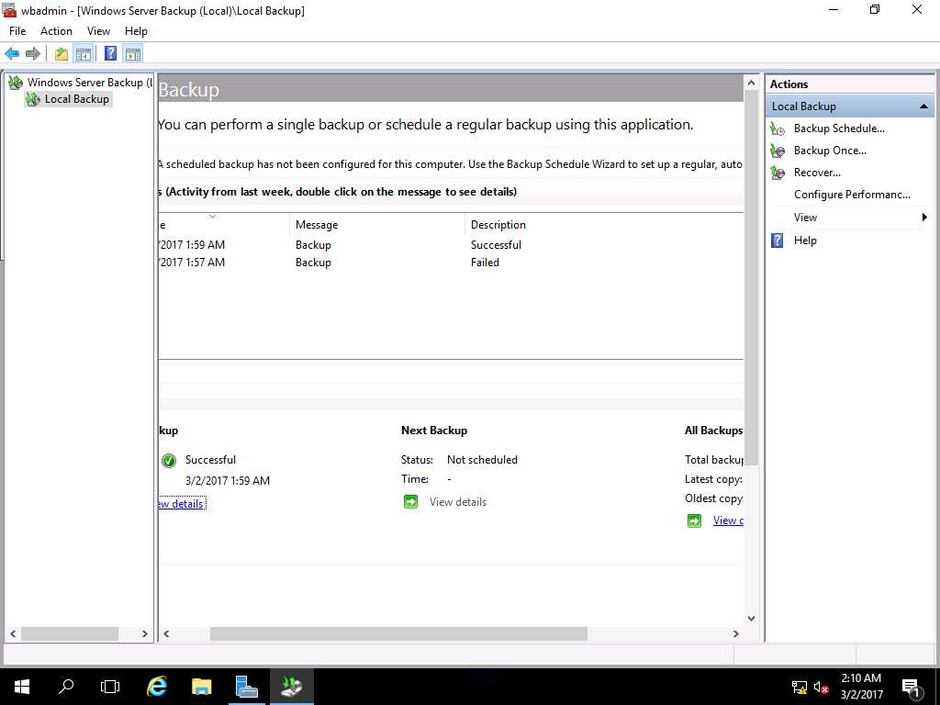Click green arrow icon under All Backups
Viewport: 940px width, 705px height.
click(694, 520)
